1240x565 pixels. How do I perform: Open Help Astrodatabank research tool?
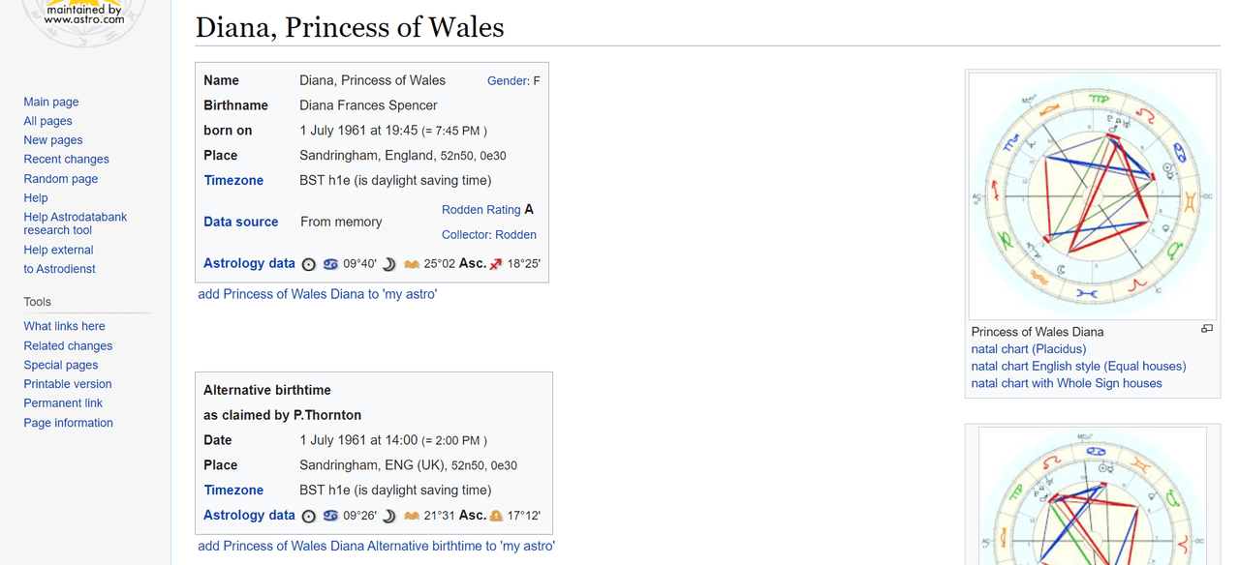pos(75,223)
